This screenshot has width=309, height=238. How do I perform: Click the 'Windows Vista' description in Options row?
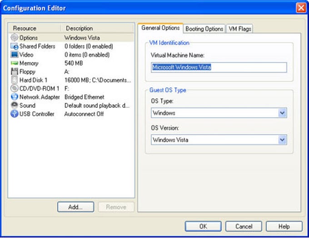(x=82, y=38)
